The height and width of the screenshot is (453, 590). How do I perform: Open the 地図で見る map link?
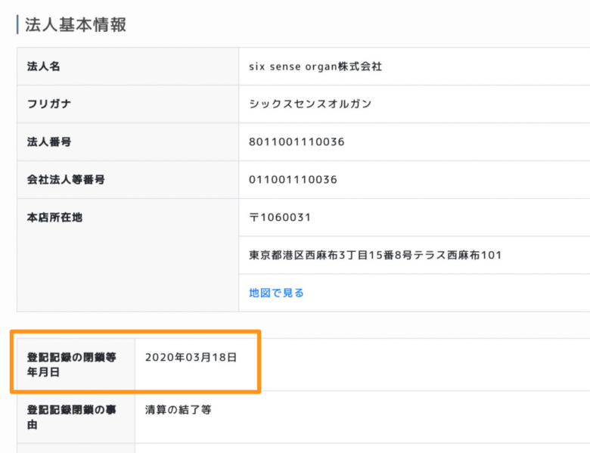pos(276,293)
